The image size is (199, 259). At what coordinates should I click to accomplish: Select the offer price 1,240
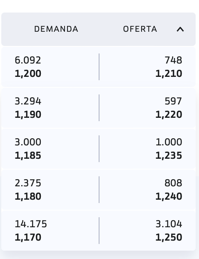(169, 197)
